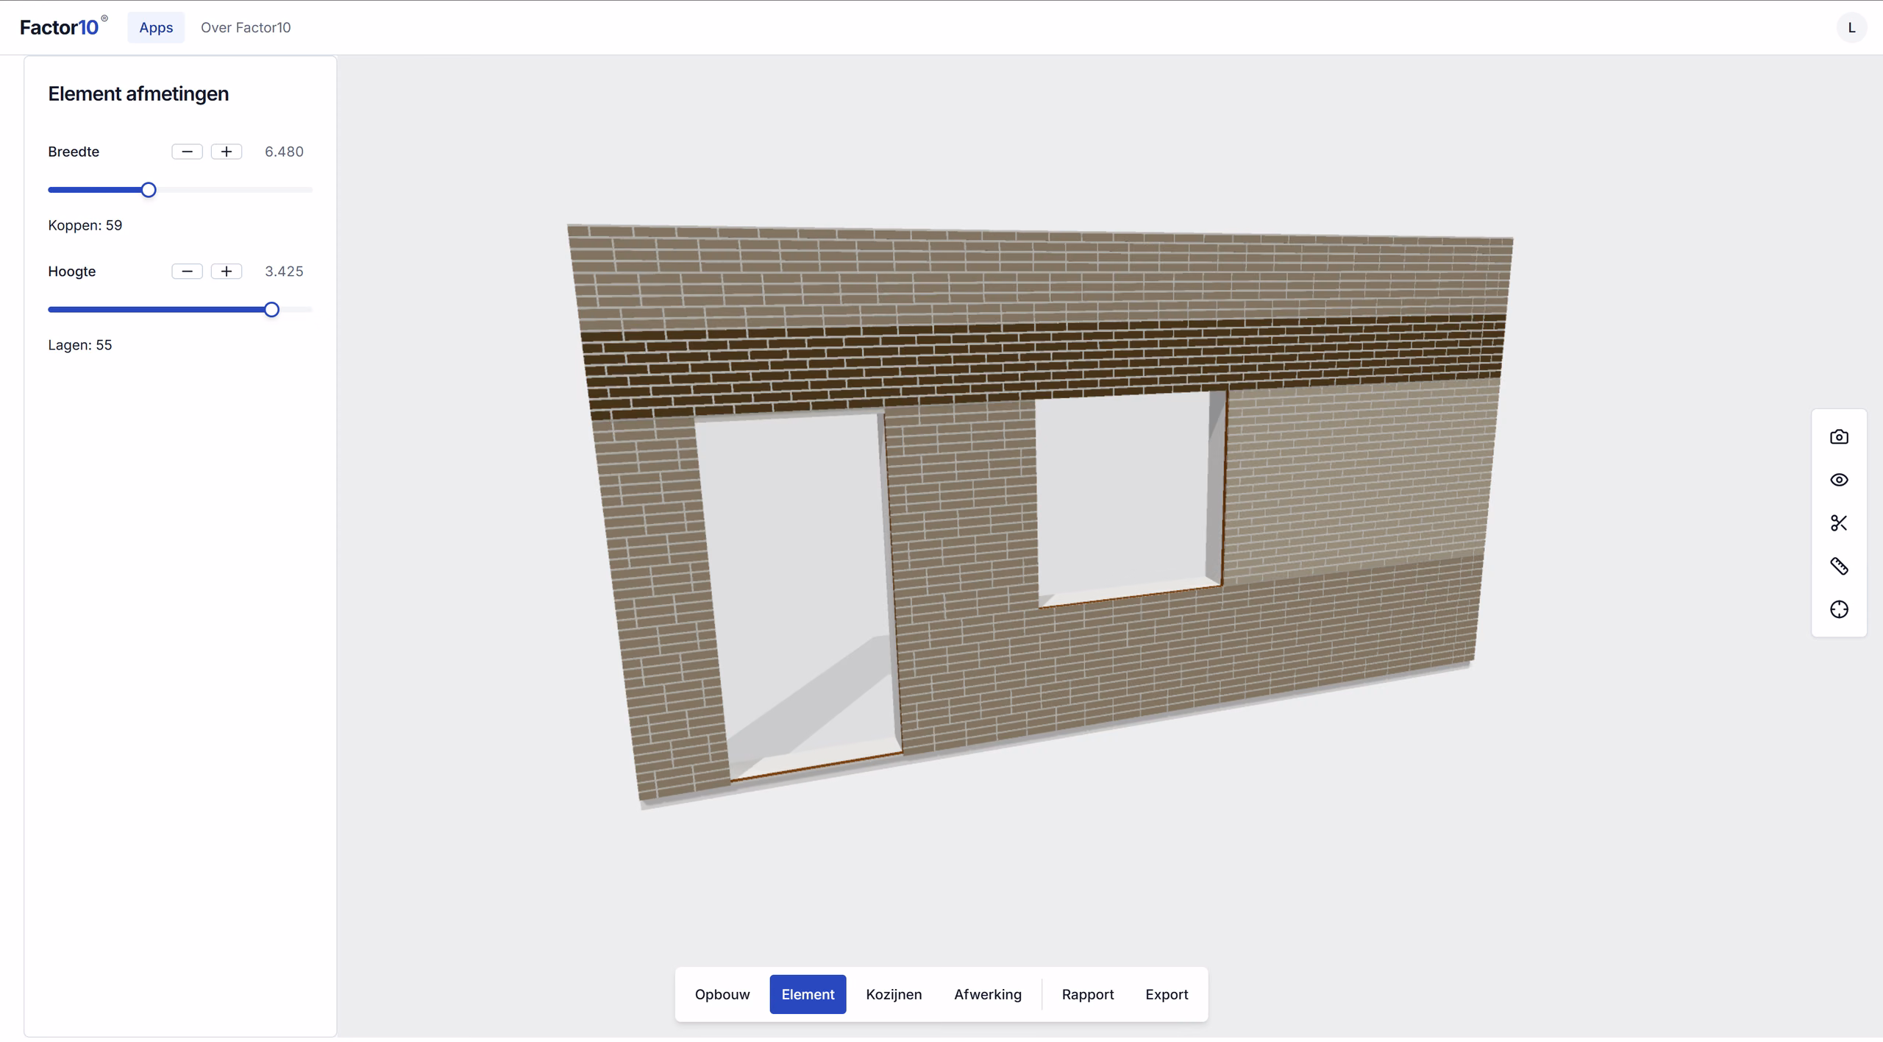
Task: Open the Afwerking tab
Action: (x=988, y=994)
